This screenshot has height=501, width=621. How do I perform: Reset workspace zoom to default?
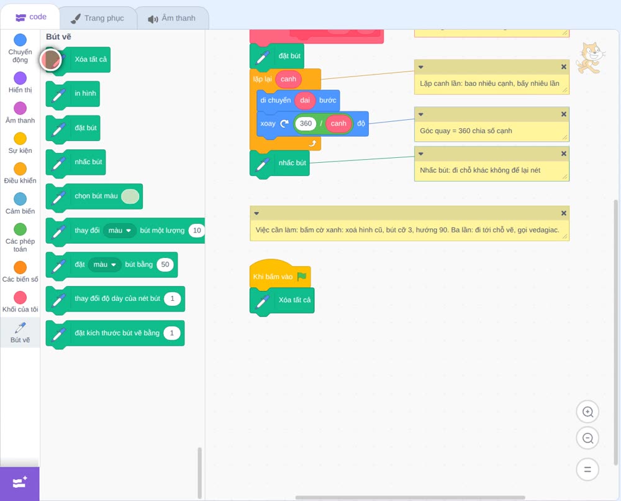[587, 469]
